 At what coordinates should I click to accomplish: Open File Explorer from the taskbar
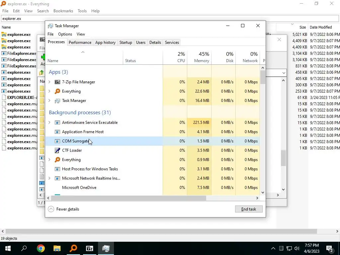pos(57,248)
